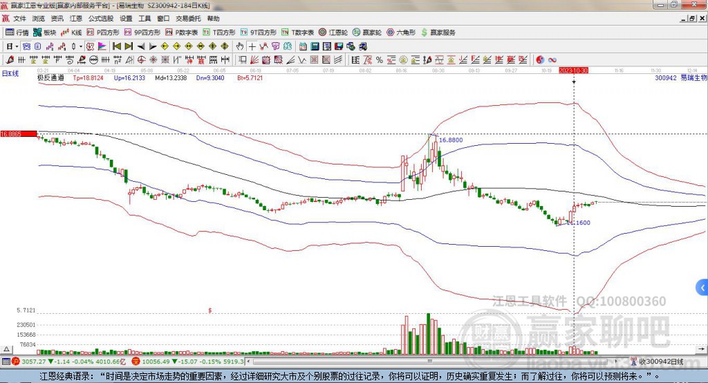Click the black left arrow icon

141,46
